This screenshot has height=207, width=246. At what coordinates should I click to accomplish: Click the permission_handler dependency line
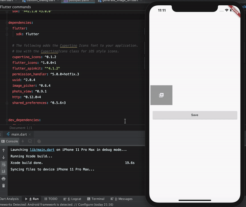point(46,74)
